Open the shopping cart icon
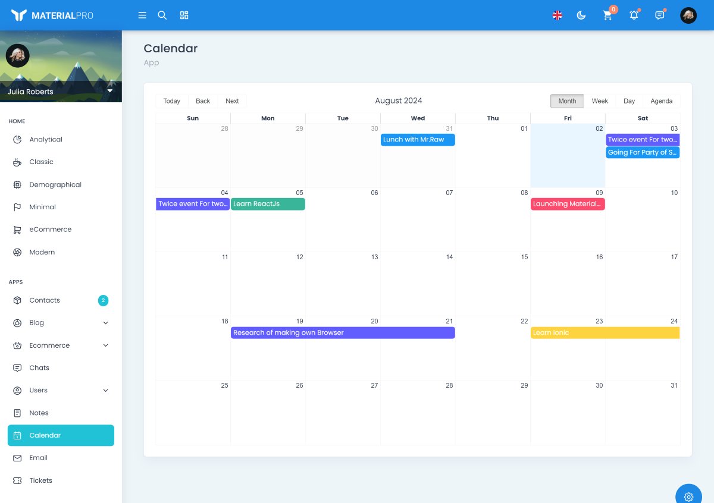 point(607,15)
